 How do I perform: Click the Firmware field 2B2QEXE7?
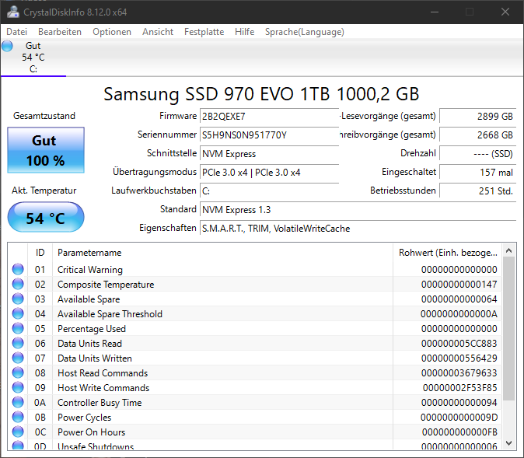point(269,117)
